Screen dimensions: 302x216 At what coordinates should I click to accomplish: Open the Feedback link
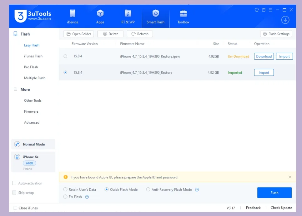(x=253, y=208)
